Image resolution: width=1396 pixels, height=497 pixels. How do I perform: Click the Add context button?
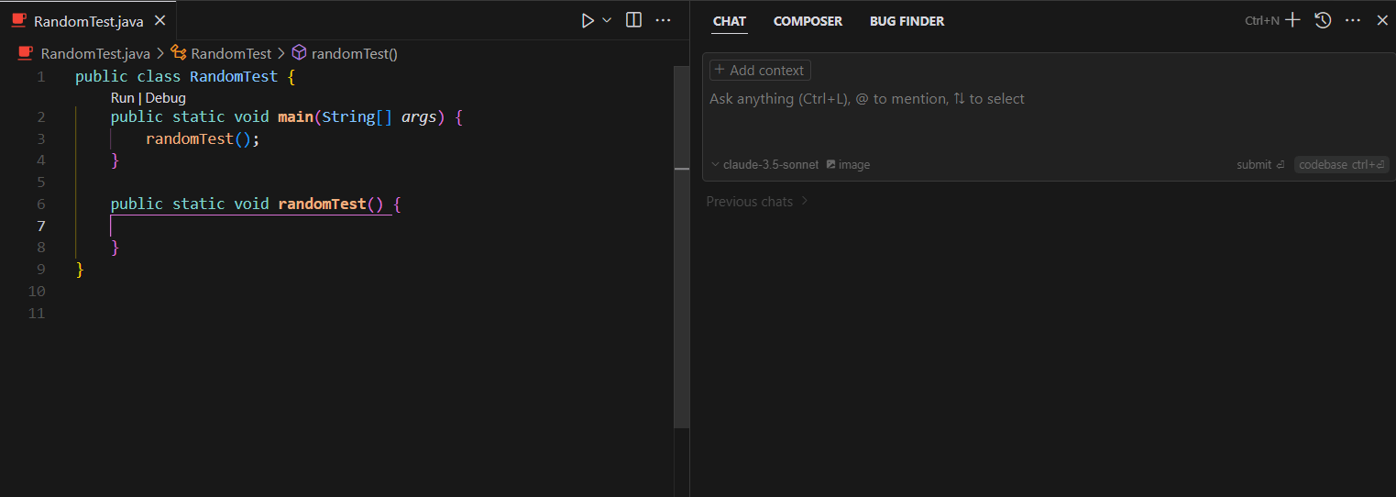tap(760, 71)
